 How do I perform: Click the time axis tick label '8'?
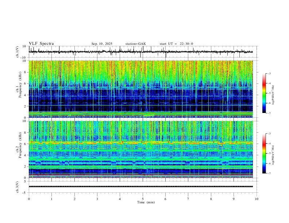tap(211, 199)
